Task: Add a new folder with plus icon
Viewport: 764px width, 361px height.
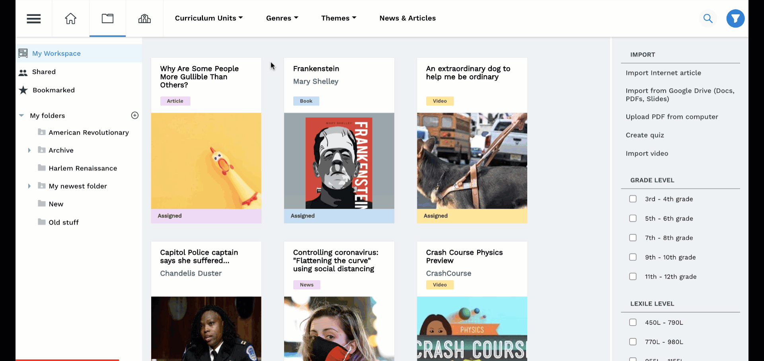Action: click(135, 115)
